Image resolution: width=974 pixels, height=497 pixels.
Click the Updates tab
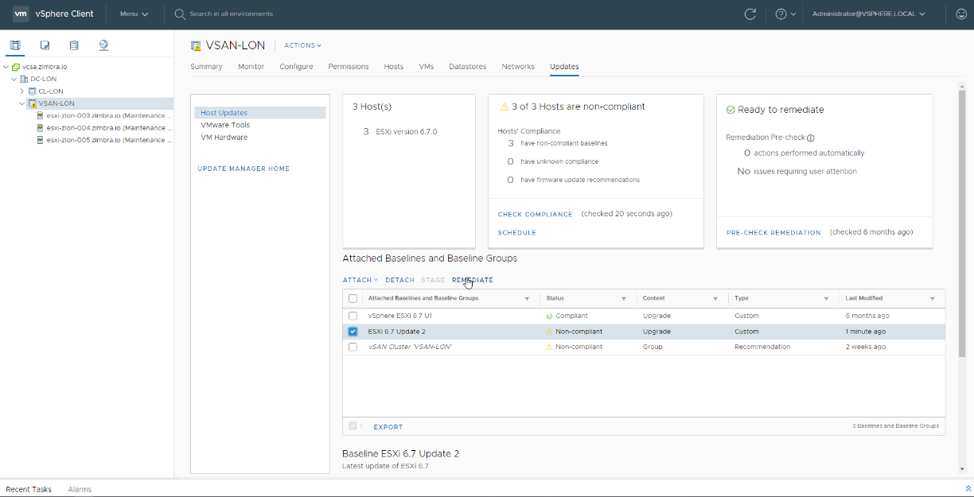[564, 67]
